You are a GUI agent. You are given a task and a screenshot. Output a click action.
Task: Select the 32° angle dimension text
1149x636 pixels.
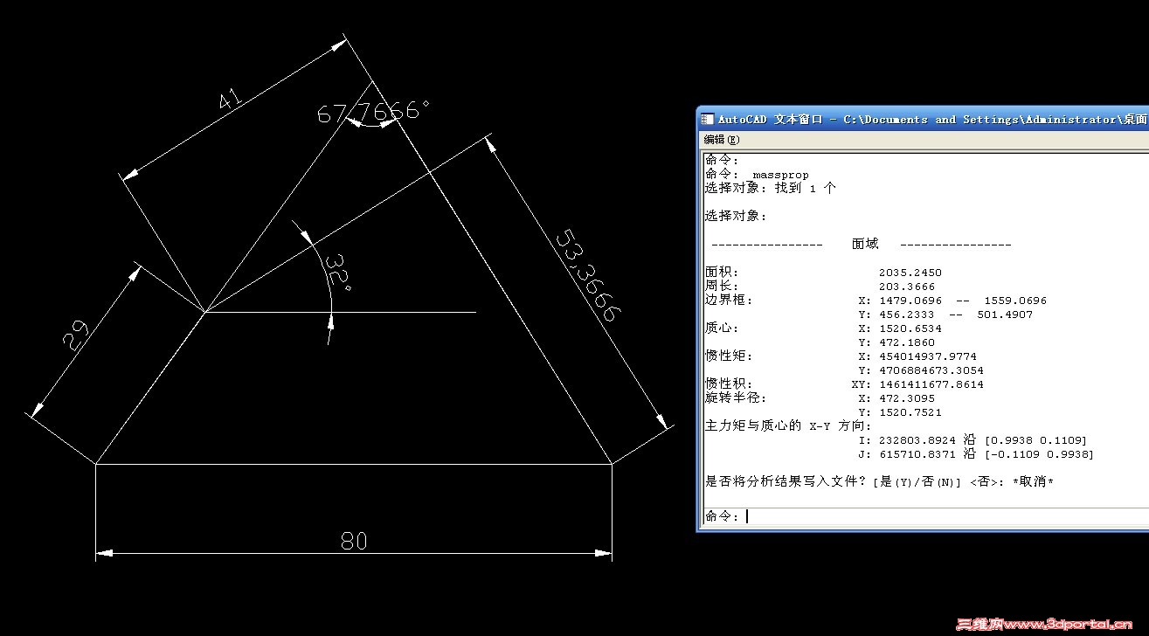[x=338, y=272]
